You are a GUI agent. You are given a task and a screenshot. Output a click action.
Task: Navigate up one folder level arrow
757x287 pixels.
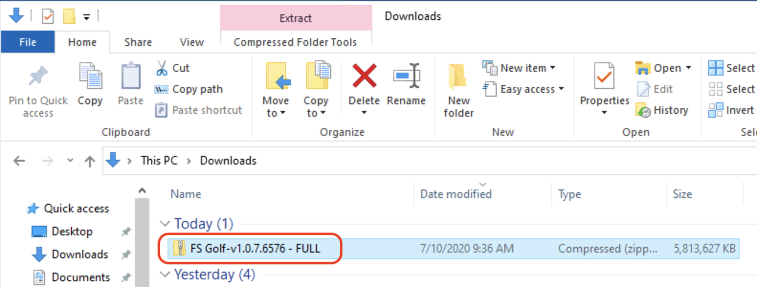pos(90,161)
